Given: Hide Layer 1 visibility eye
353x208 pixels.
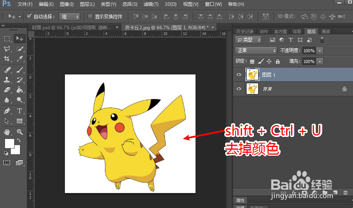Looking at the screenshot, I should click(239, 74).
